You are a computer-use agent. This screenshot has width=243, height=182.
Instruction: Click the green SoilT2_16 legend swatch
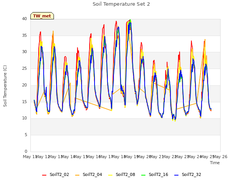point(144,175)
